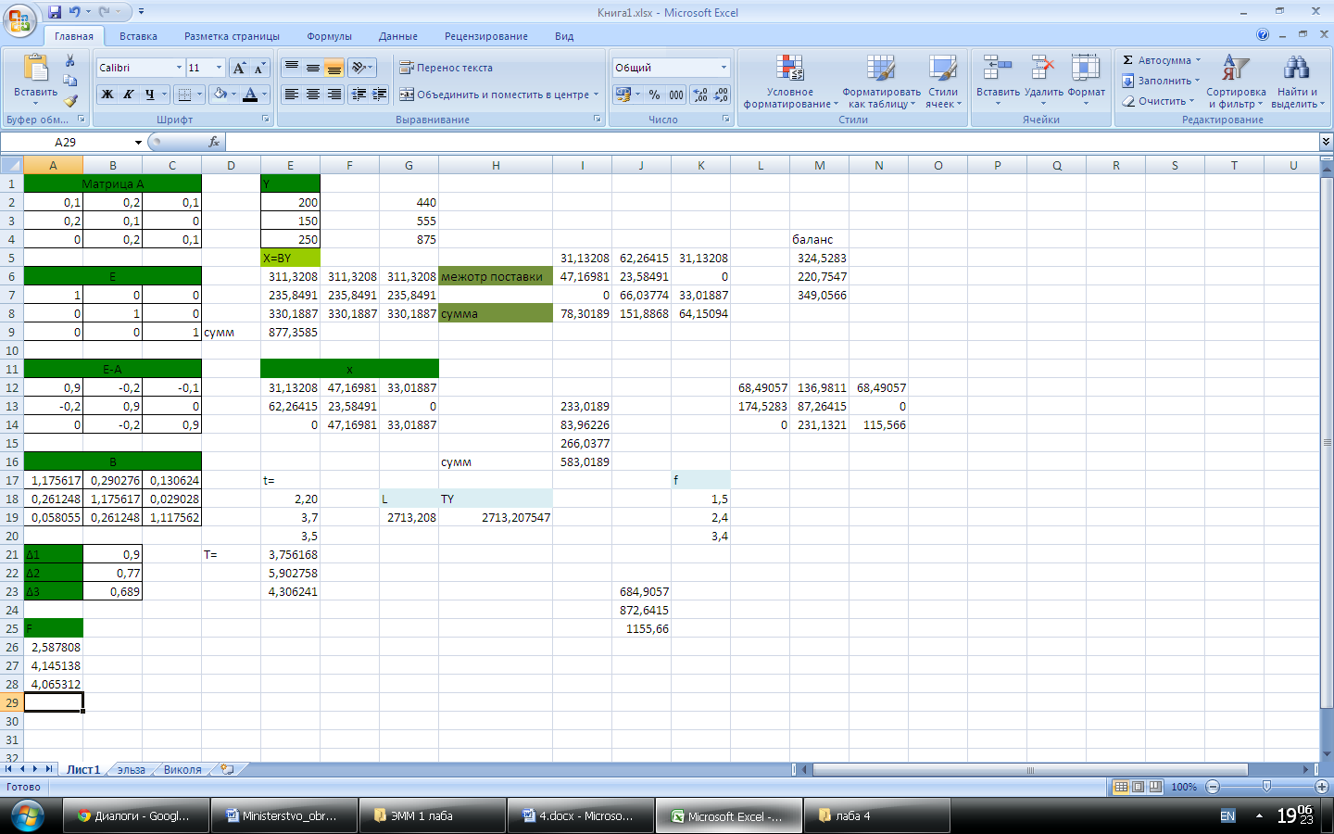Viewport: 1334px width, 834px height.
Task: Cut selection with the scissors icon
Action: point(70,60)
